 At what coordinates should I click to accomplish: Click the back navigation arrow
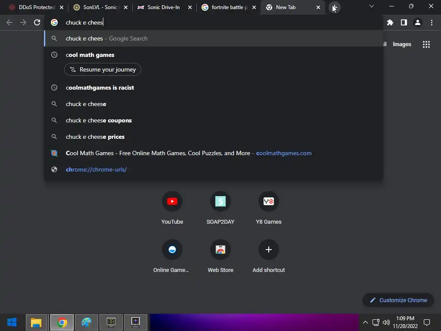9,22
